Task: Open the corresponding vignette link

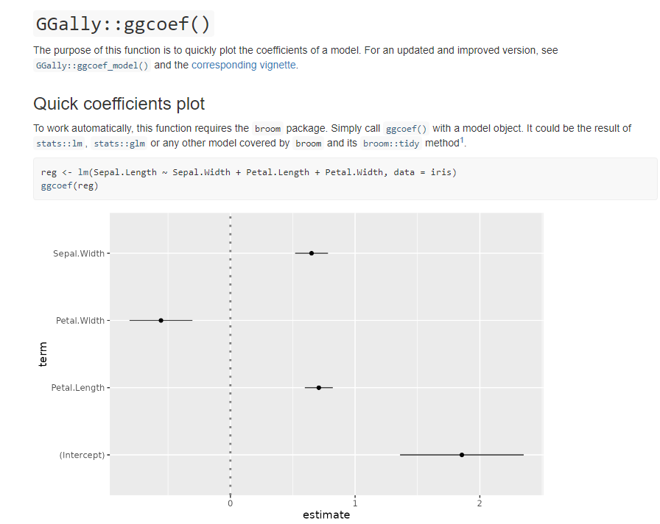Action: pos(244,65)
